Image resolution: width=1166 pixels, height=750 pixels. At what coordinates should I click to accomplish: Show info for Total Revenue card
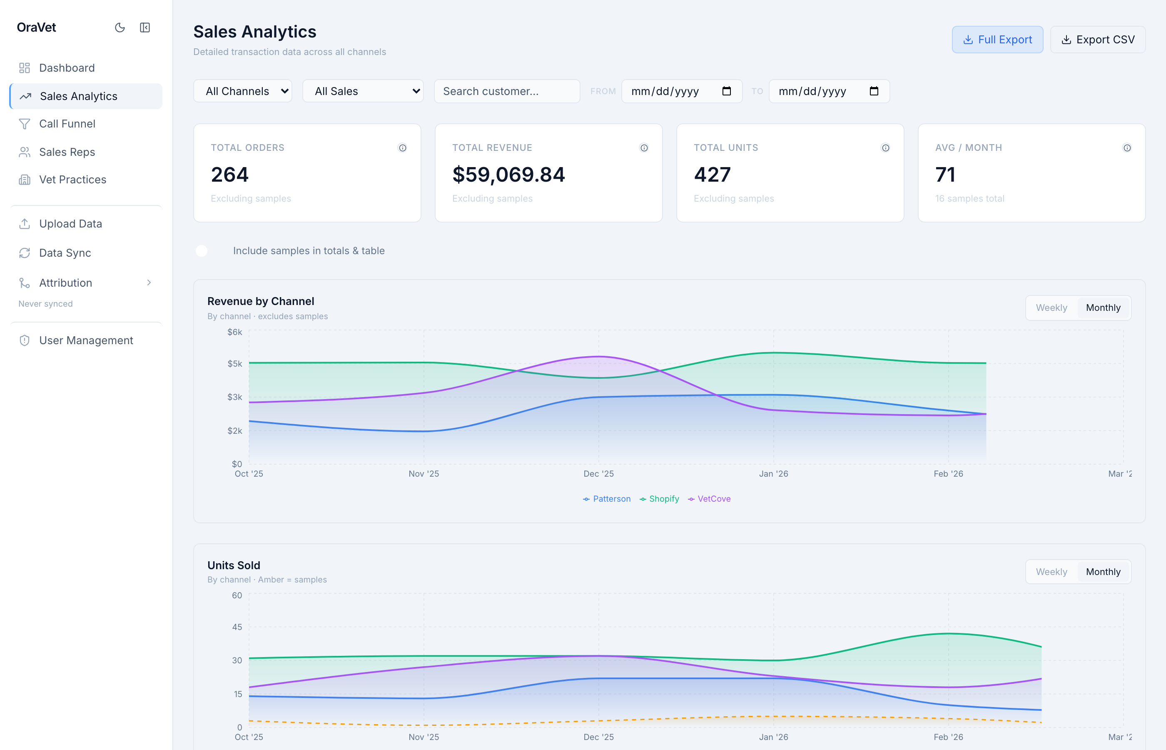(644, 148)
